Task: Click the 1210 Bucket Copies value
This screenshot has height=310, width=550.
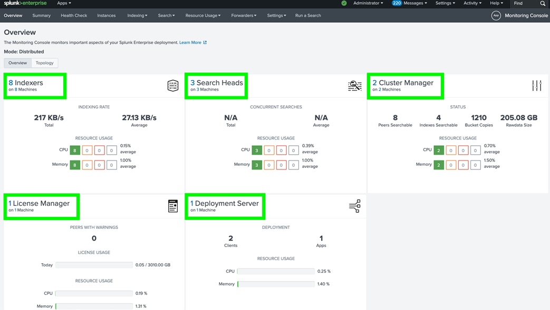Action: coord(479,118)
